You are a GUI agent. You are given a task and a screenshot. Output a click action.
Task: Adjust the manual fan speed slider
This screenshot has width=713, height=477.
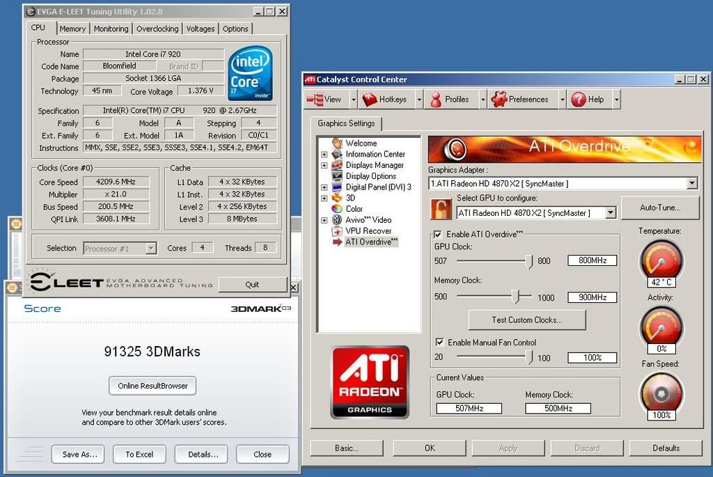pyautogui.click(x=529, y=357)
